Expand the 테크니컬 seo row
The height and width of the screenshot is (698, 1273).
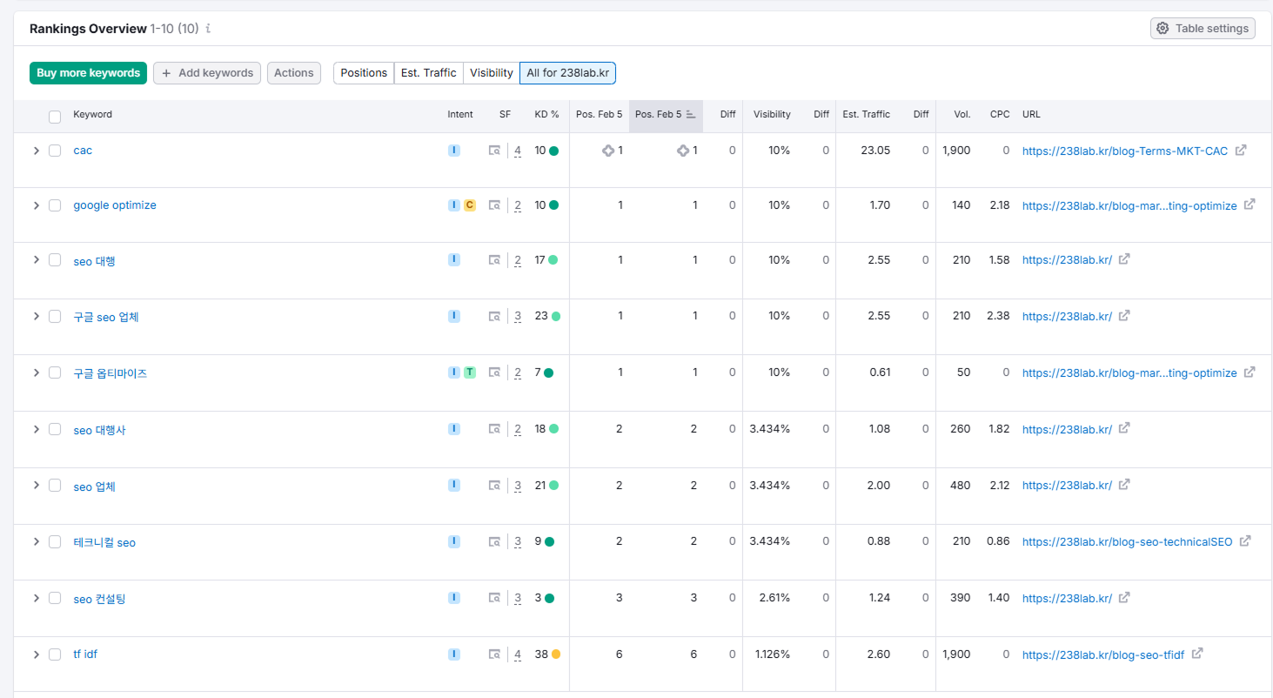[x=36, y=542]
